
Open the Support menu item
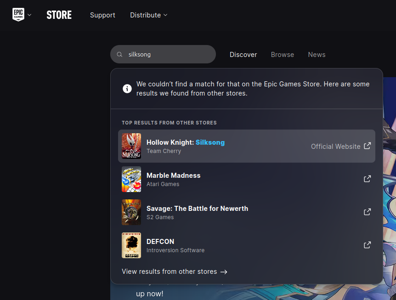click(x=102, y=15)
